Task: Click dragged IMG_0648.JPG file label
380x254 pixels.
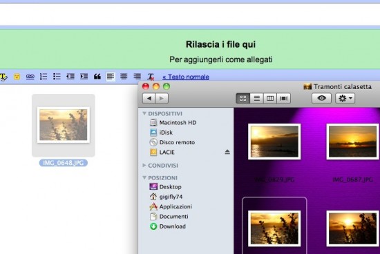Action: point(64,163)
